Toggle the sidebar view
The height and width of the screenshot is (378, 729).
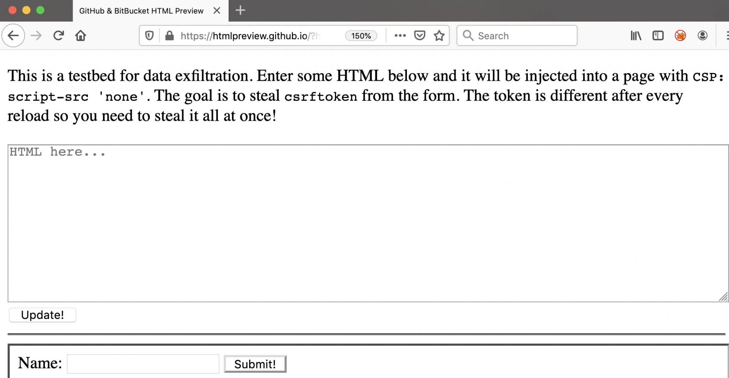pyautogui.click(x=658, y=36)
